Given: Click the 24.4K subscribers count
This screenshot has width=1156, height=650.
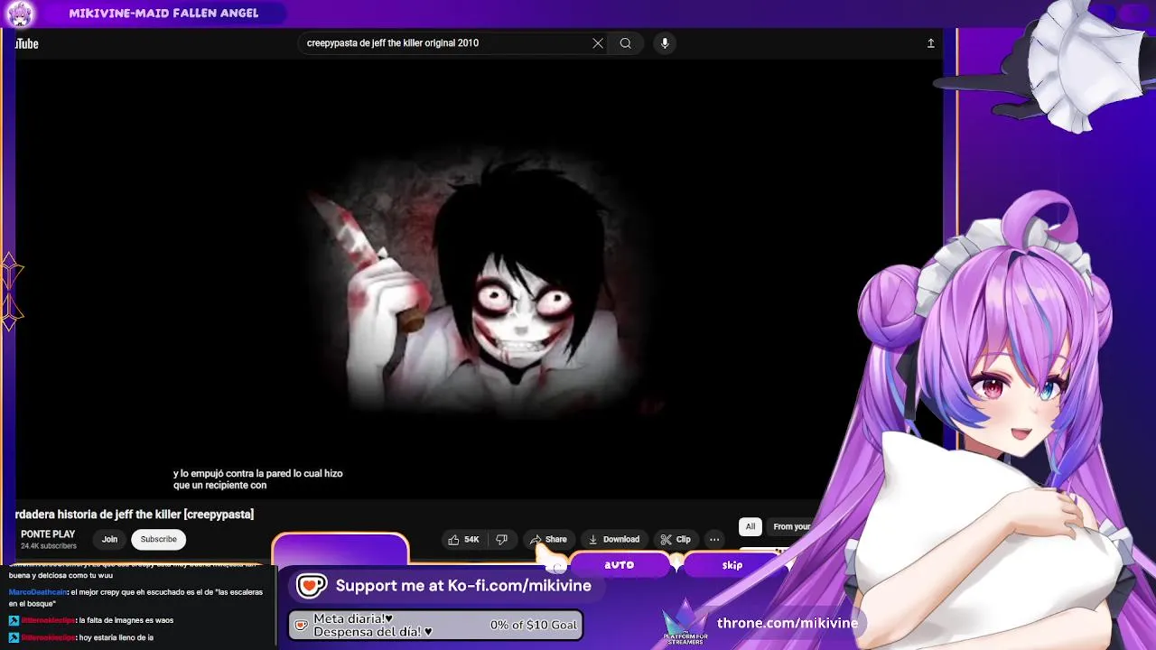Looking at the screenshot, I should click(49, 546).
